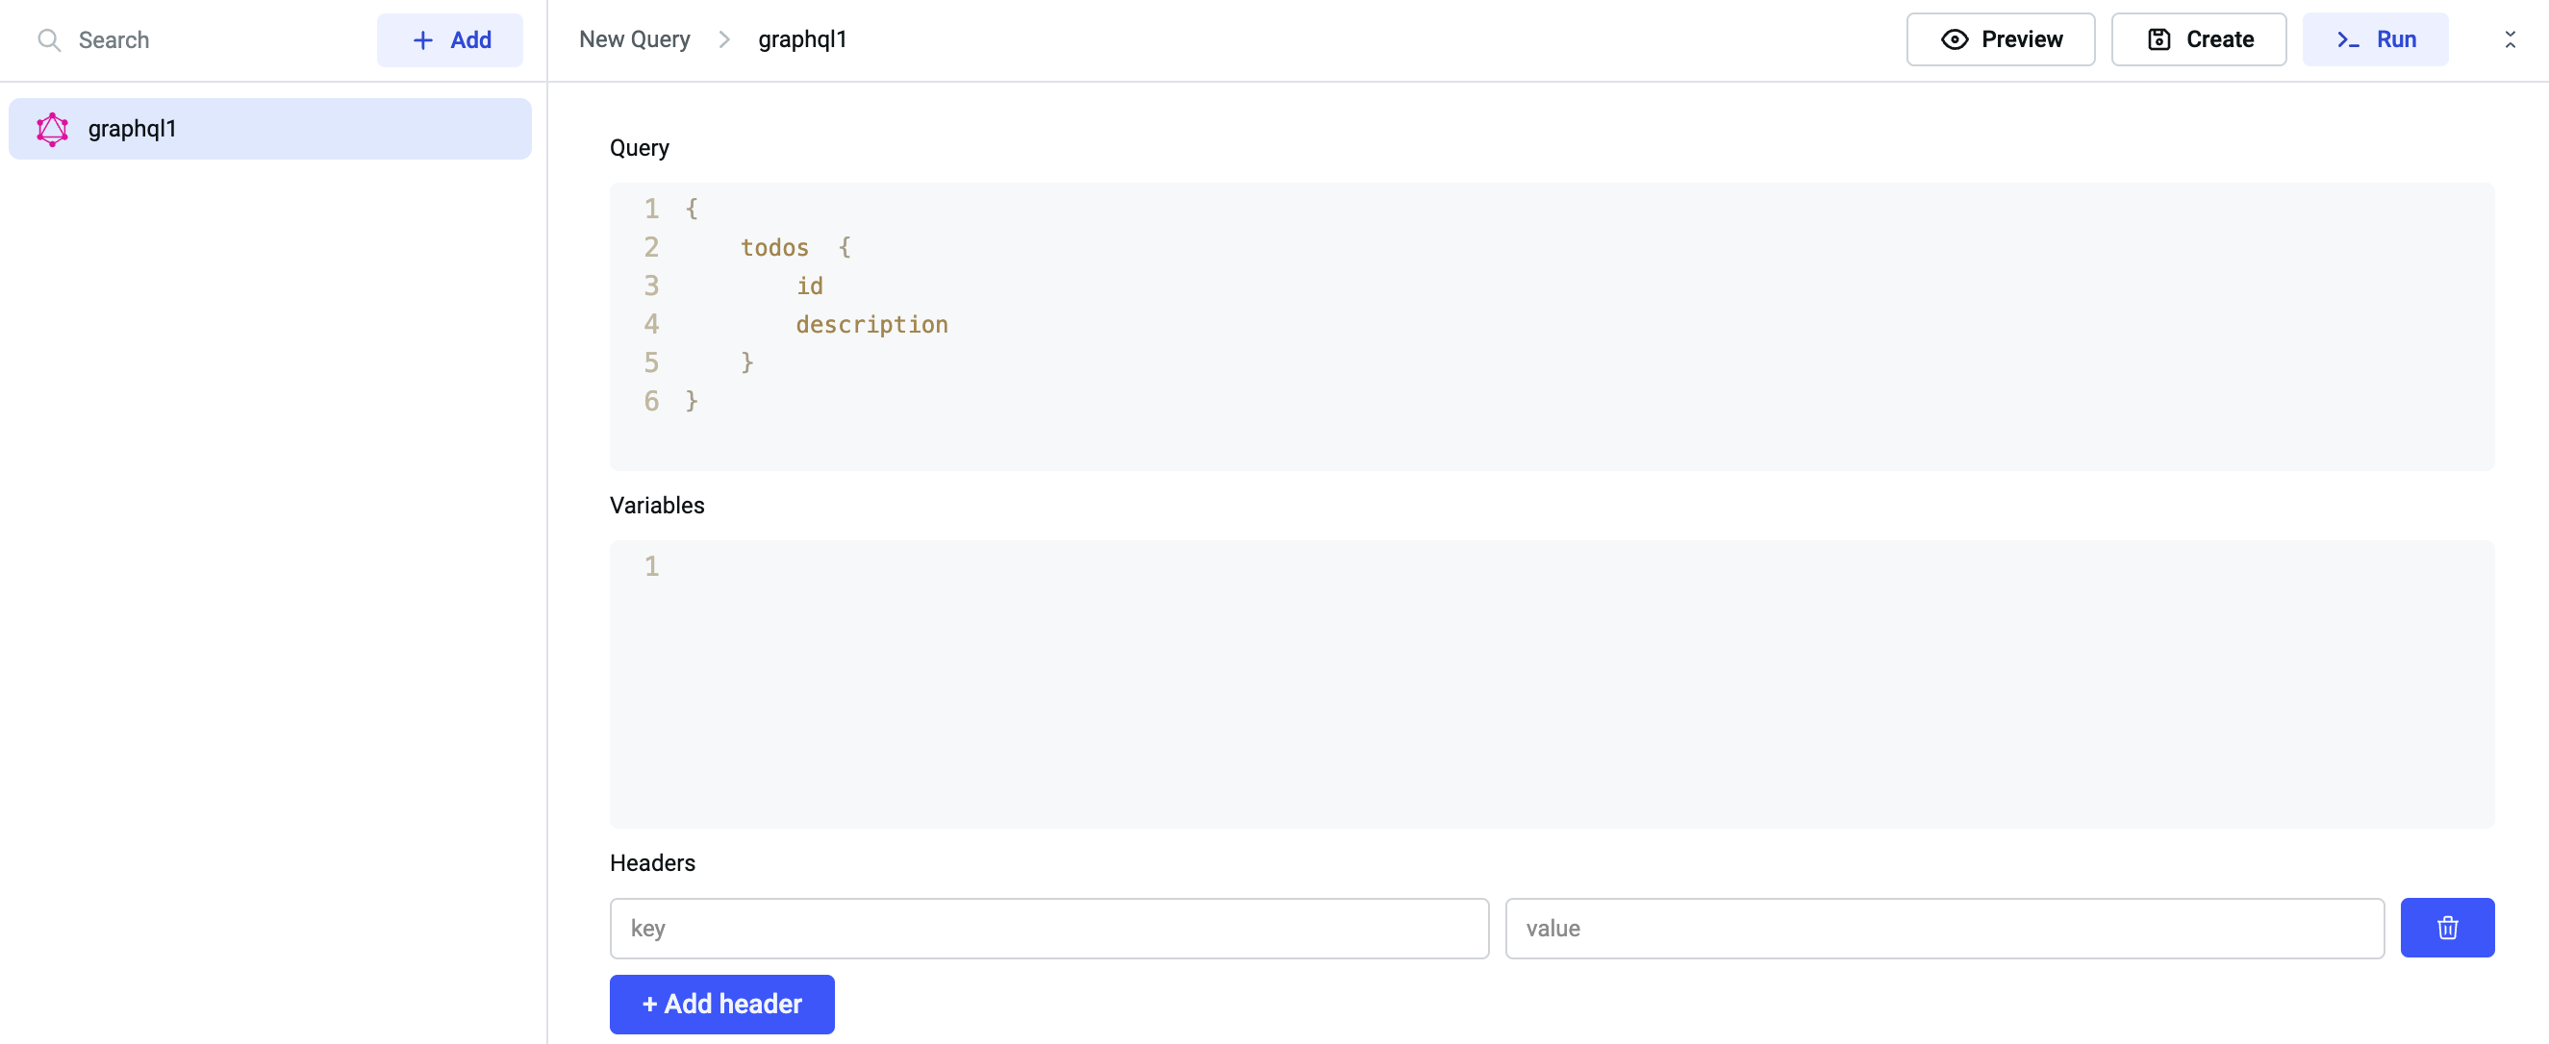Click the save disk icon on Create
Viewport: 2549px width, 1044px height.
coord(2158,39)
